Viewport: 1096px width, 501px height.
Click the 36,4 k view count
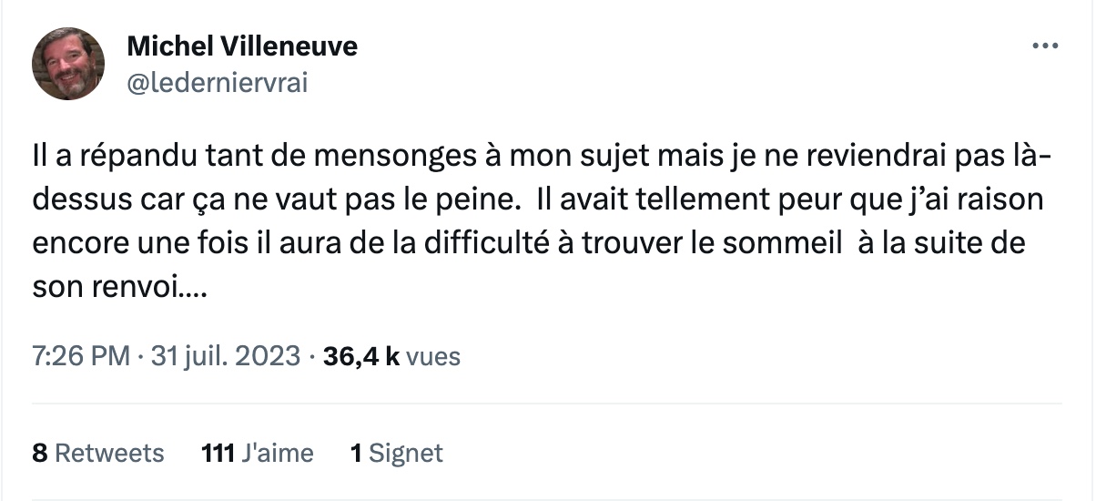[361, 356]
